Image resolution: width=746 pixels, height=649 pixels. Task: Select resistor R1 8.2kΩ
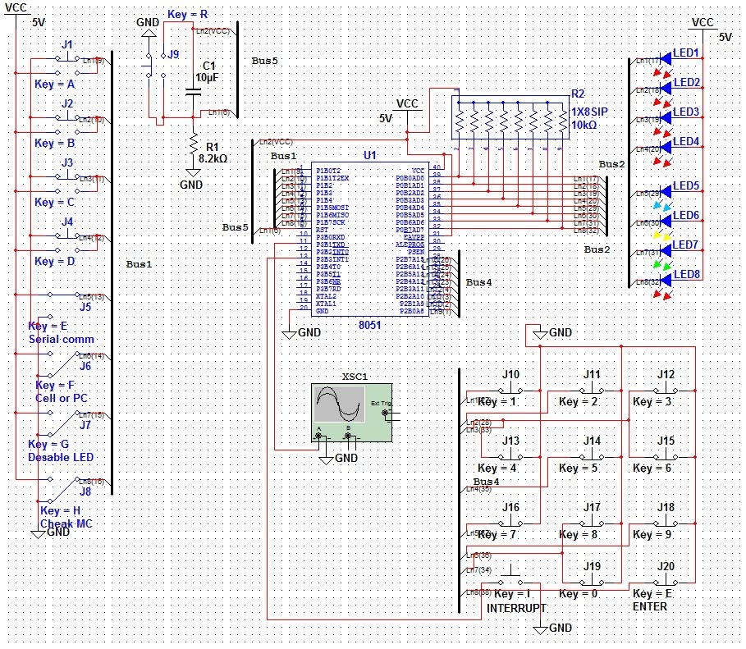pyautogui.click(x=193, y=144)
